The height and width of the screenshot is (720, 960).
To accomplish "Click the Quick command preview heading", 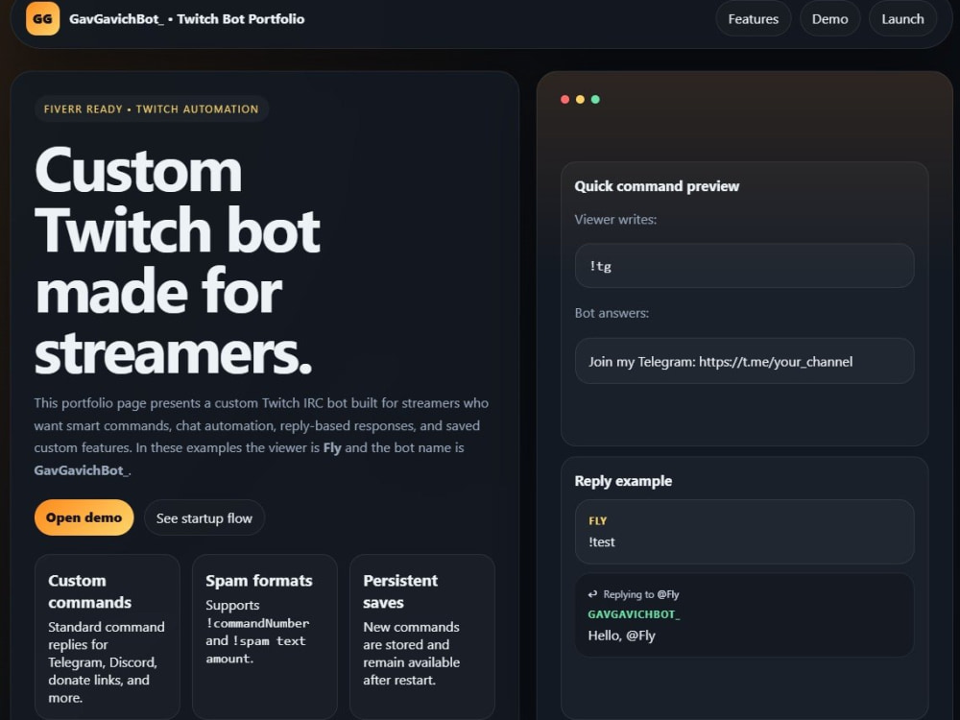I will (657, 186).
